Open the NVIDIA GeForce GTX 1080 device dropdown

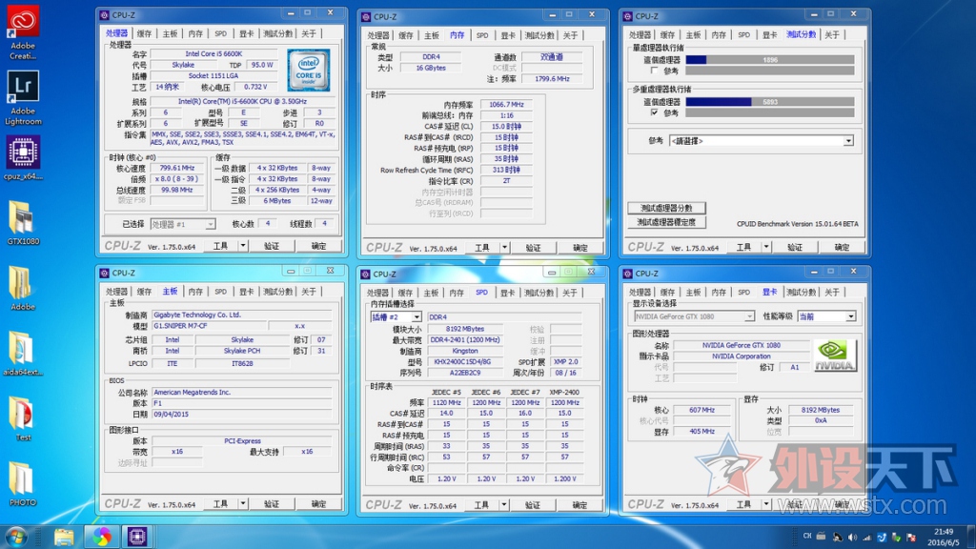[x=749, y=316]
